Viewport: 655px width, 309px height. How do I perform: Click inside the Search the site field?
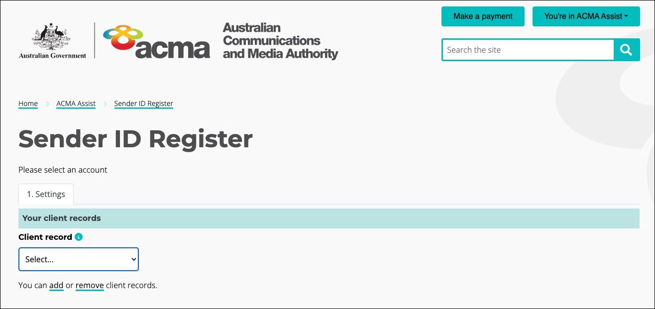pyautogui.click(x=528, y=50)
